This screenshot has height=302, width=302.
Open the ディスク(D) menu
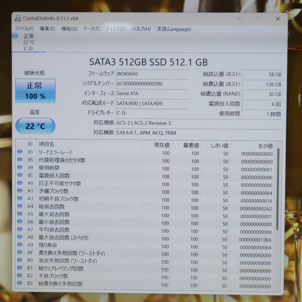point(116,29)
